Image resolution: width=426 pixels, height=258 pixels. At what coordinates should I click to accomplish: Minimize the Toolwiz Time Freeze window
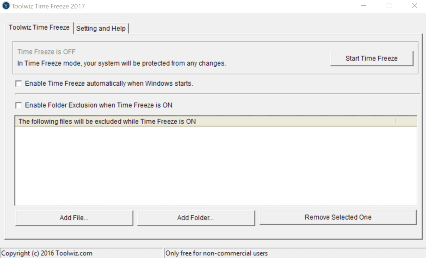pyautogui.click(x=364, y=6)
